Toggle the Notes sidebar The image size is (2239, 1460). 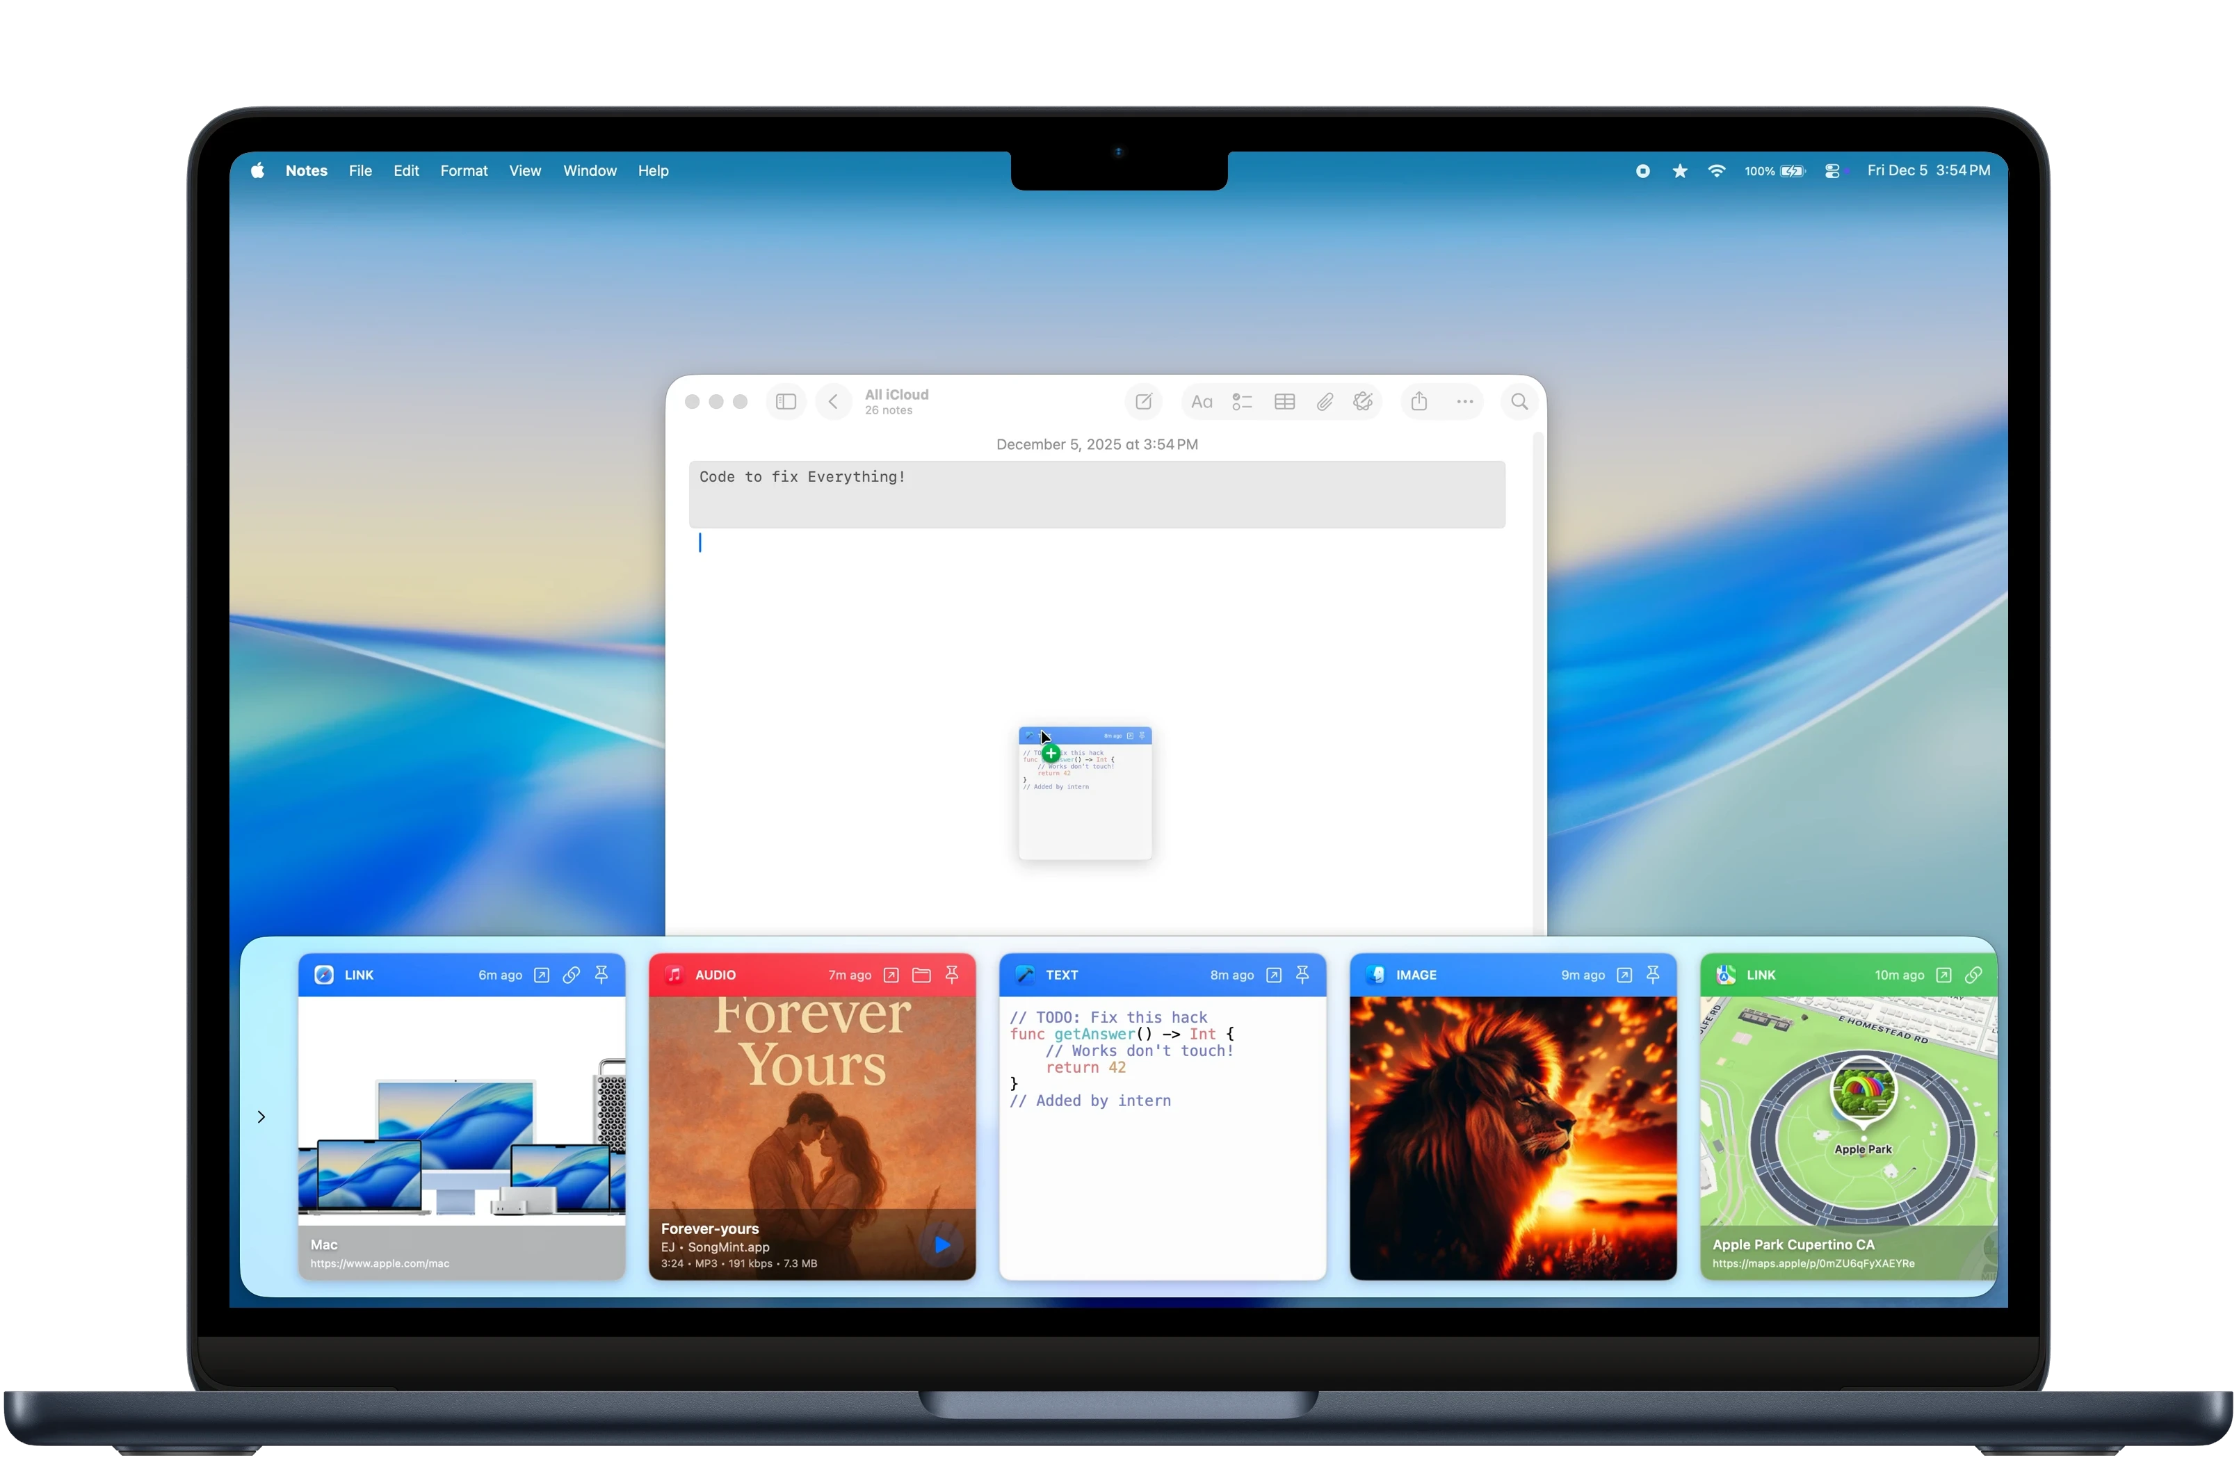tap(786, 402)
